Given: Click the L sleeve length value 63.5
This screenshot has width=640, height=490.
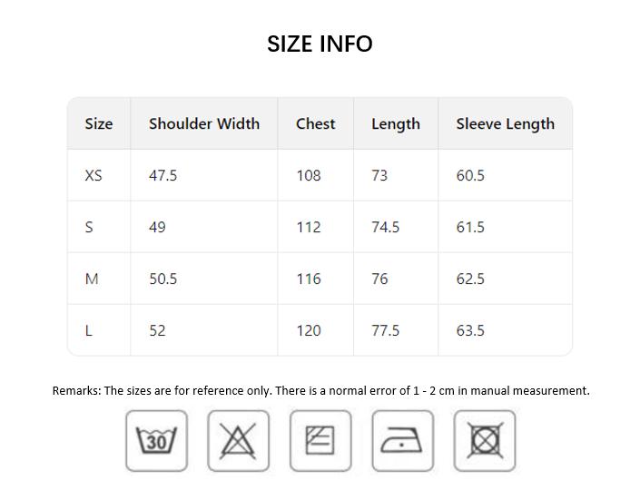Looking at the screenshot, I should point(470,330).
